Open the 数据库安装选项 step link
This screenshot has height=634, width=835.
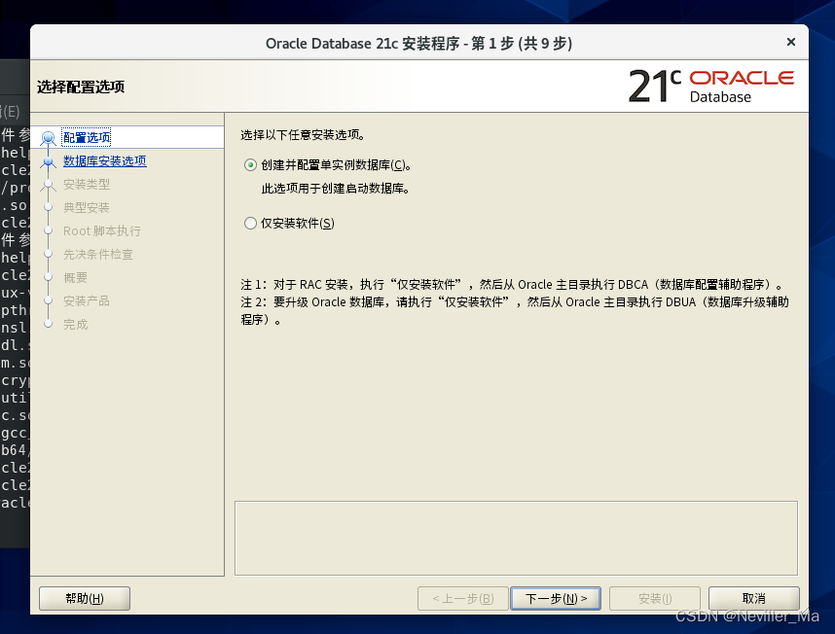[105, 161]
